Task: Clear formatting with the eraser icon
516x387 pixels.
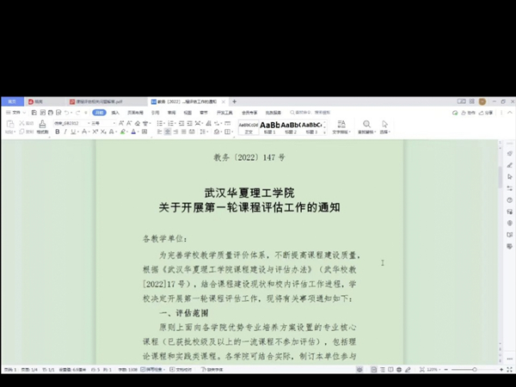Action: pos(138,123)
